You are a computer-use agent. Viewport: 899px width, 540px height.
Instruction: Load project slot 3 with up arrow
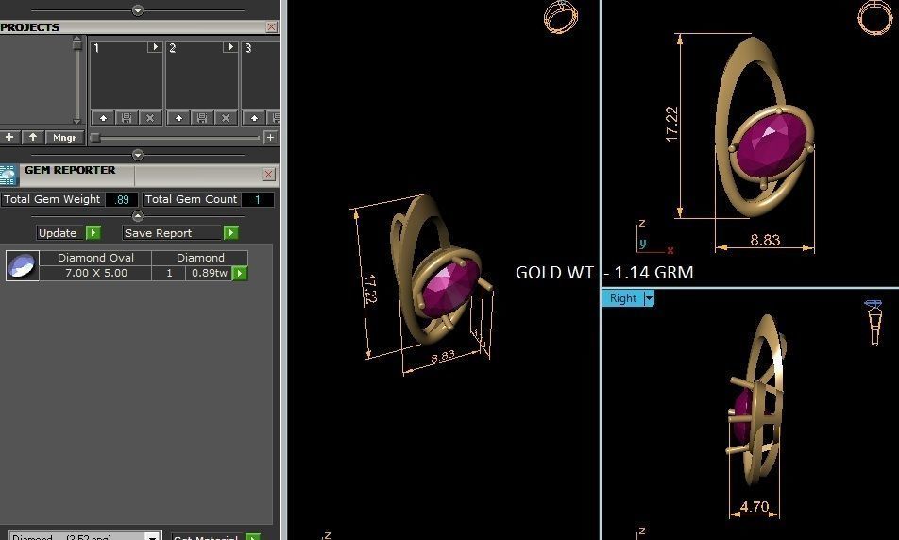pos(254,118)
